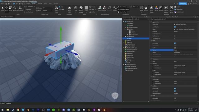Screen dimensions: 199x112
Task: Collapse the Workspace tree node
Action: pyautogui.click(x=123, y=22)
